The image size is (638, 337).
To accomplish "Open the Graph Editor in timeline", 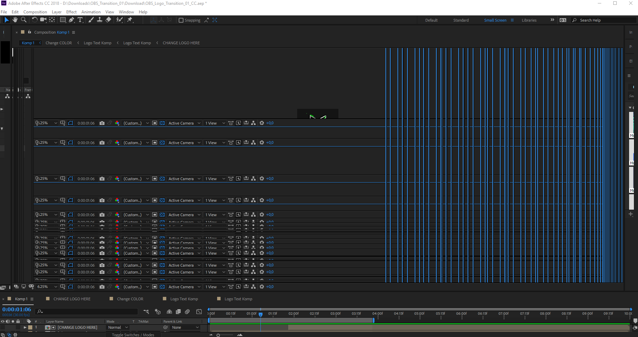I will [199, 312].
